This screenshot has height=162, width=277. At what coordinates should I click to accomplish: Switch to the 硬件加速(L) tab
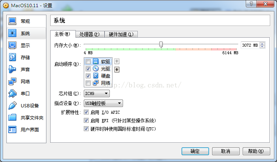click(121, 34)
